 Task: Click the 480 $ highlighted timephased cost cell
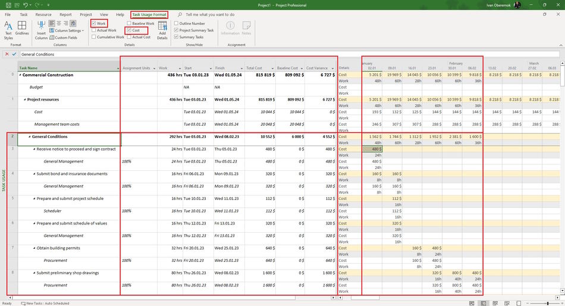click(372, 149)
